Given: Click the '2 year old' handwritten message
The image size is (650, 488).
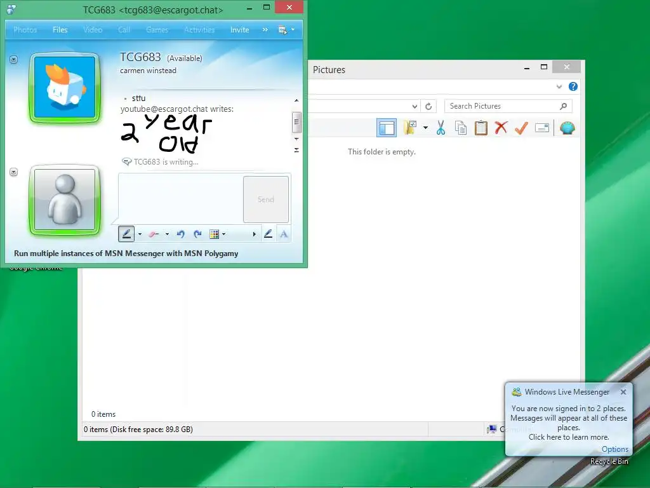Looking at the screenshot, I should pos(166,133).
